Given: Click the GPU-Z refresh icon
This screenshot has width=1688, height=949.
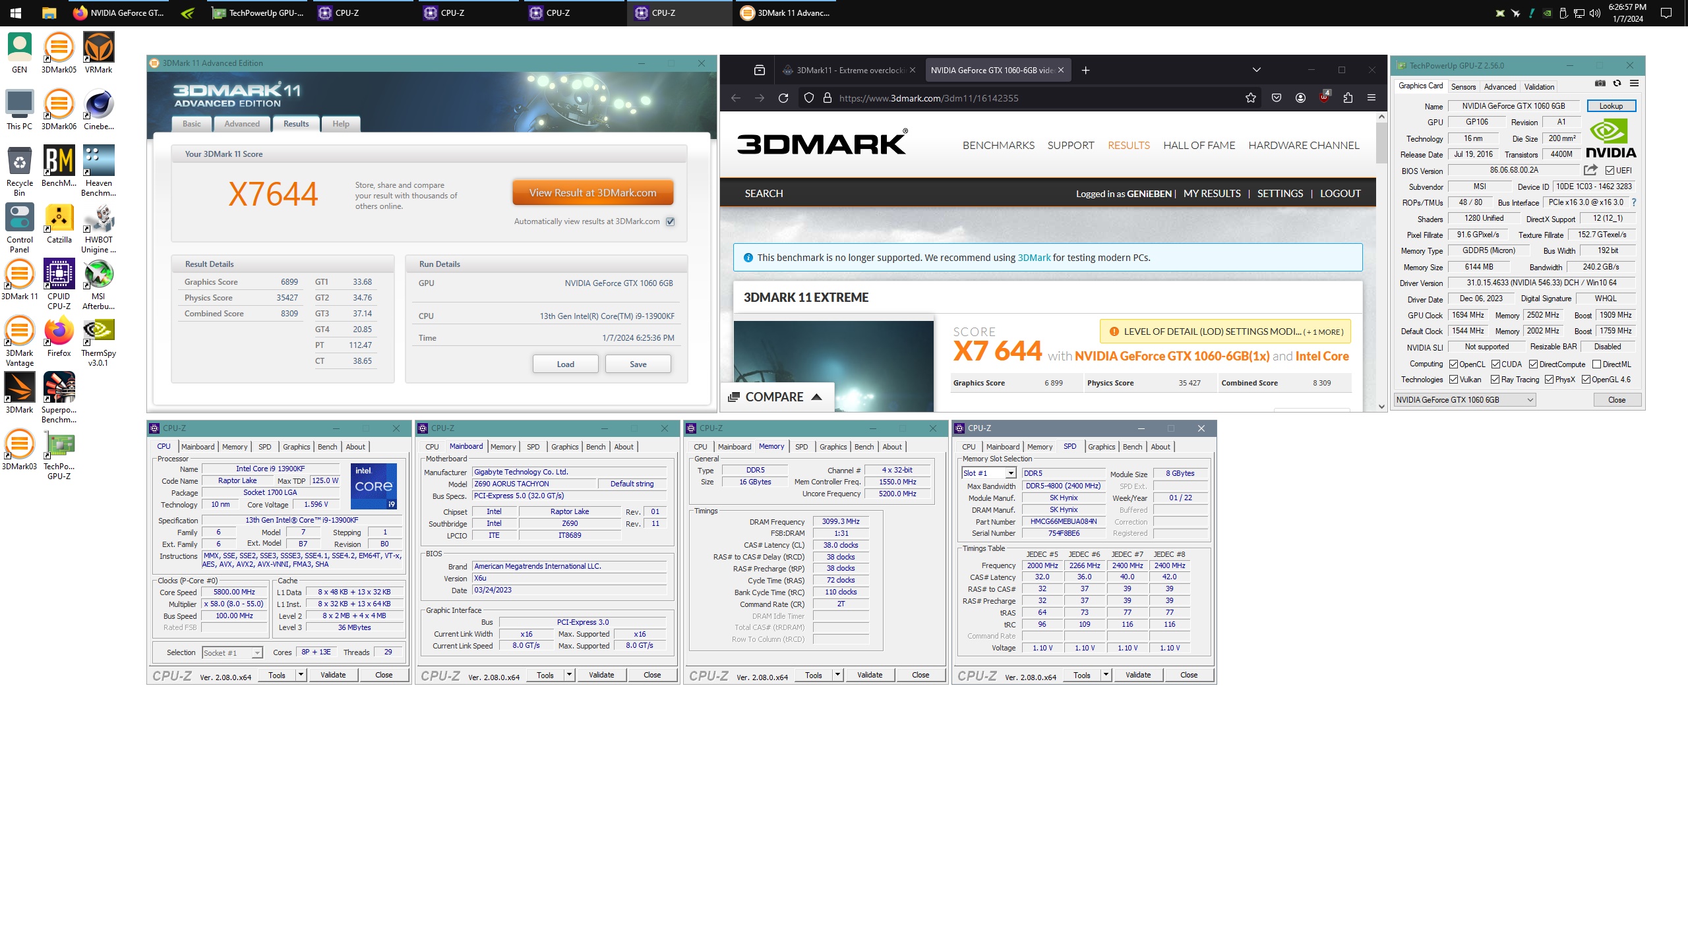Looking at the screenshot, I should tap(1617, 84).
